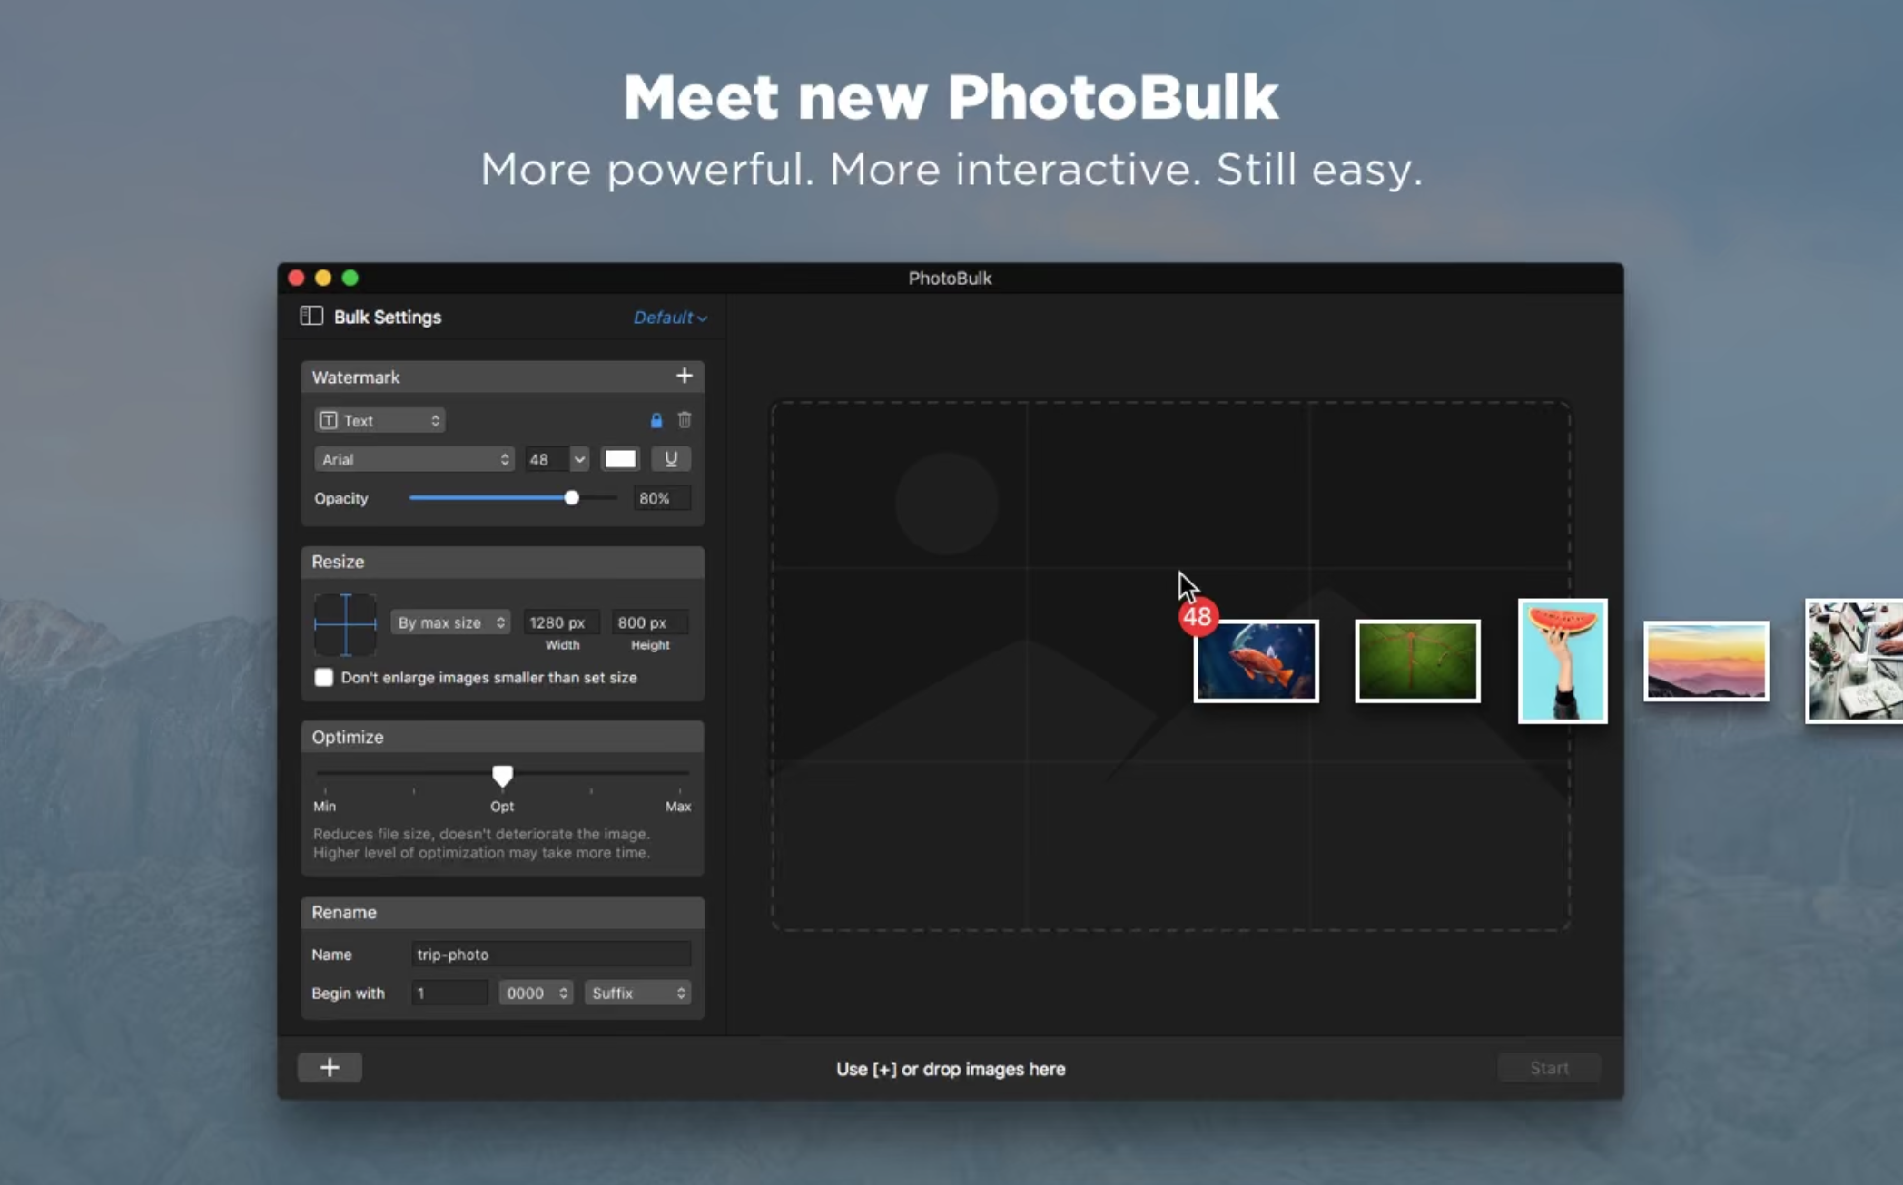Open the Suffix position dropdown
This screenshot has height=1185, width=1903.
coord(637,994)
